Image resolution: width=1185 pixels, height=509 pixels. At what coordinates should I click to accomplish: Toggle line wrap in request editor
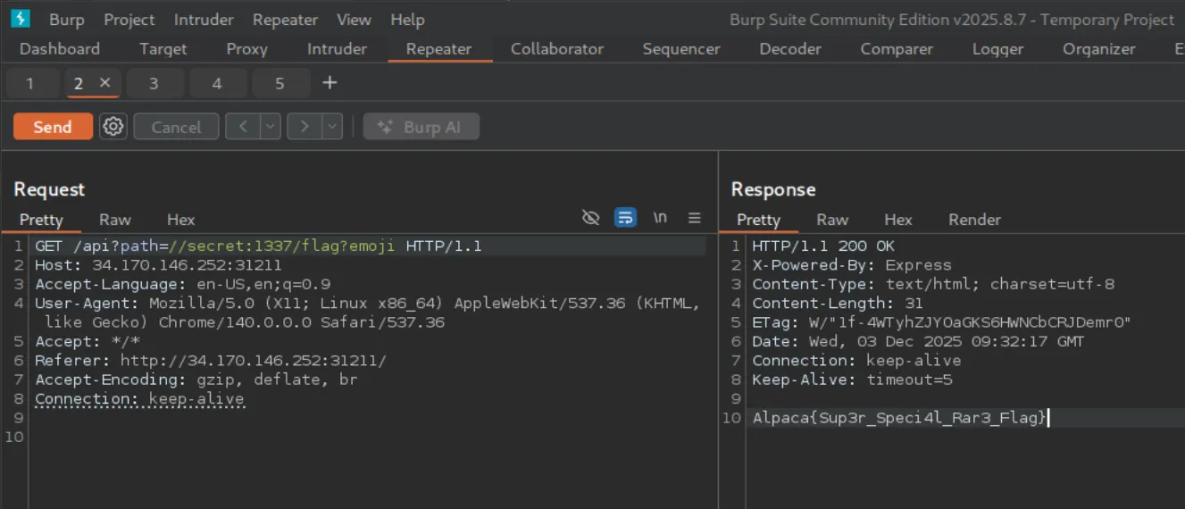click(625, 218)
